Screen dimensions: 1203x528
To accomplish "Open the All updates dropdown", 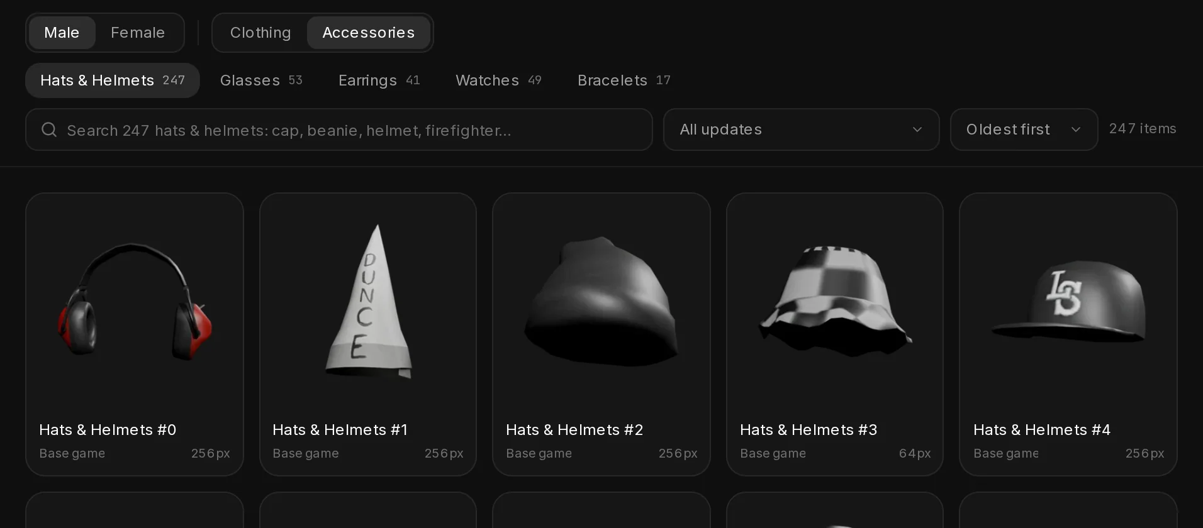I will [801, 129].
